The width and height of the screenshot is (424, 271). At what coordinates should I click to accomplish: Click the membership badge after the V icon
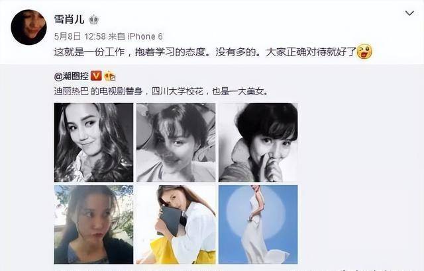click(x=110, y=76)
